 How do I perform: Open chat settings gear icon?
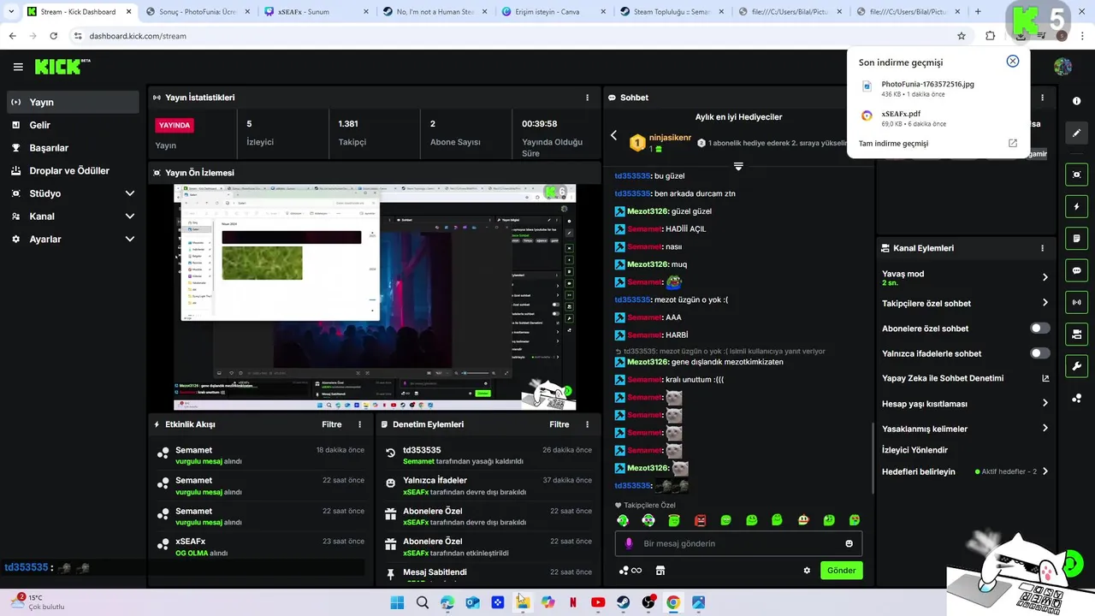[807, 571]
